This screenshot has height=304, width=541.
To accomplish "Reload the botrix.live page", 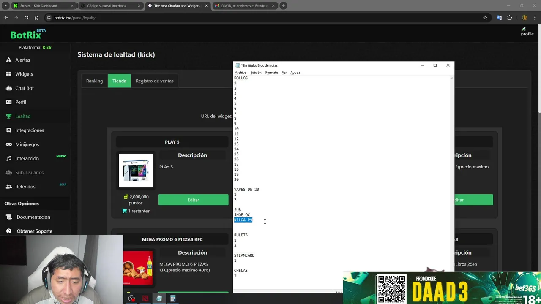I will pos(26,18).
